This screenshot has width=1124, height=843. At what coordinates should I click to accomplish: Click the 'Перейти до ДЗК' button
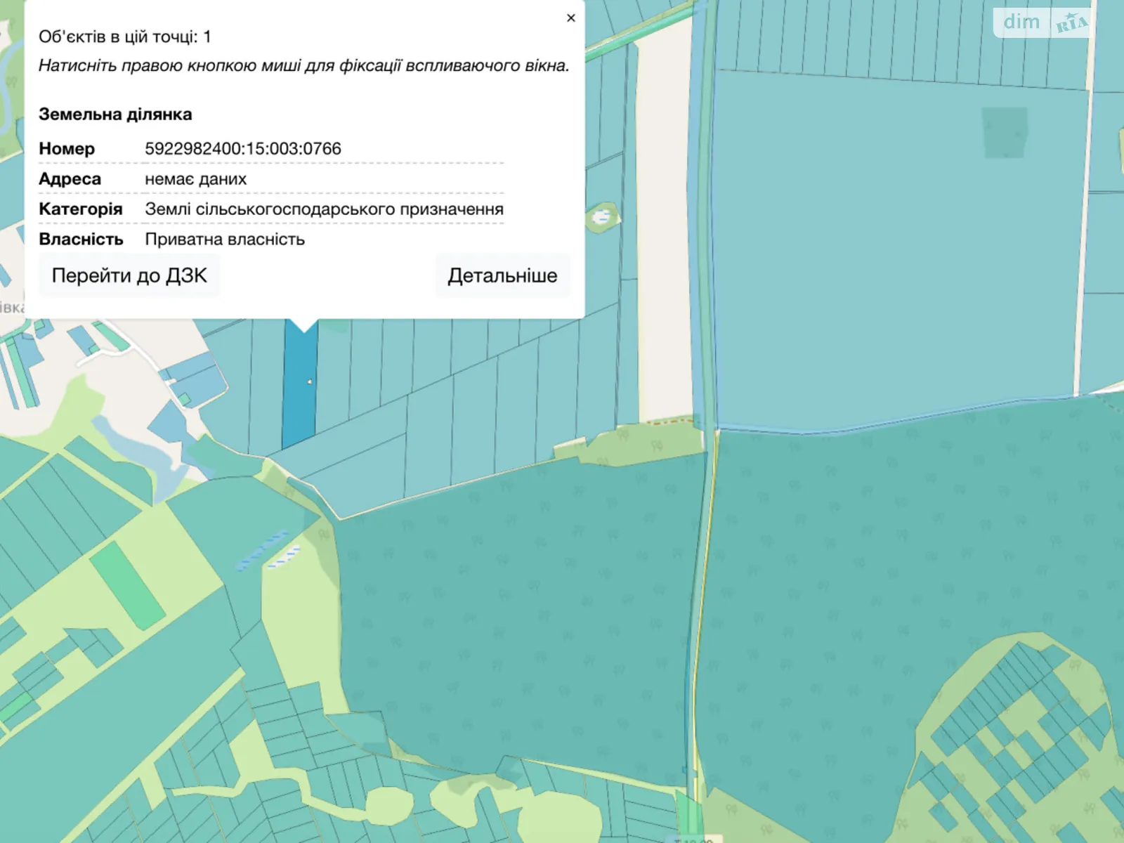[x=129, y=275]
